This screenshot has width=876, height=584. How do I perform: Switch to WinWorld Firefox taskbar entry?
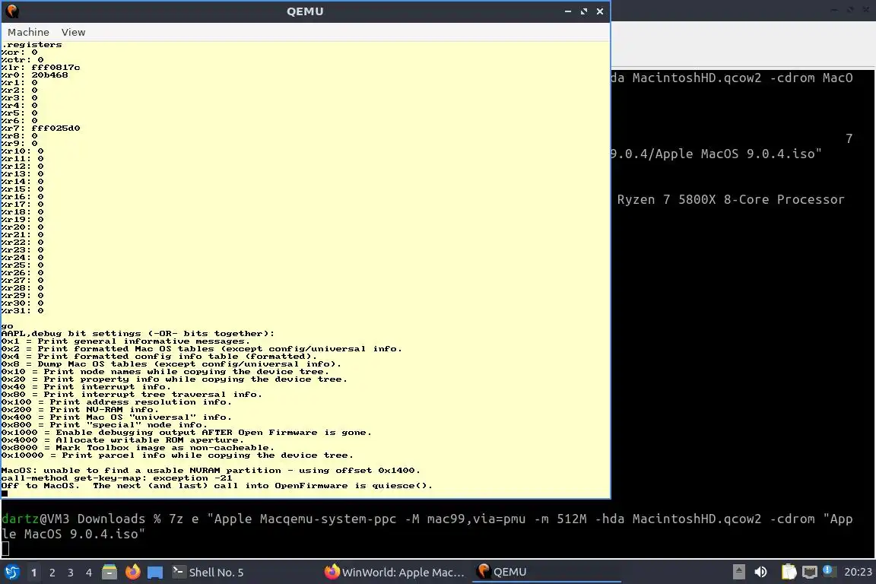(x=395, y=573)
